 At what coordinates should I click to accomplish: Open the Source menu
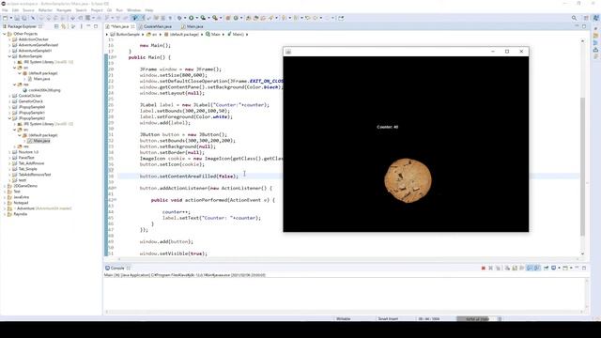pyautogui.click(x=28, y=10)
